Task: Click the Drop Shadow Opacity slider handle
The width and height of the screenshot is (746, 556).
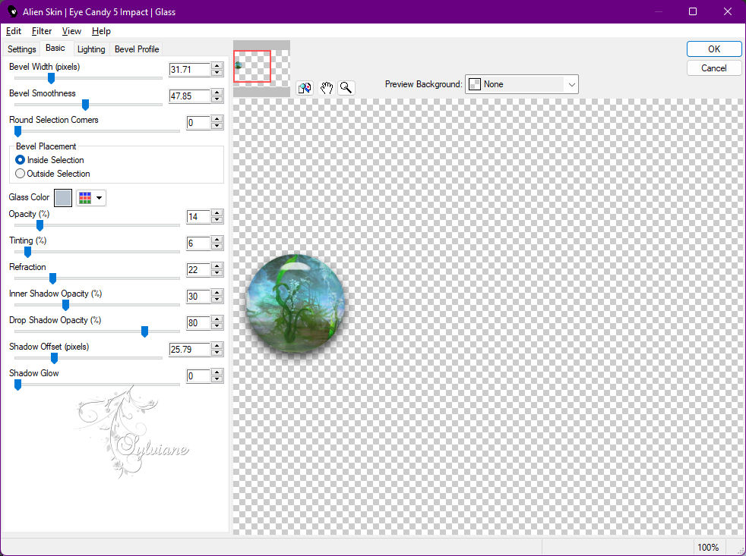Action: (144, 332)
